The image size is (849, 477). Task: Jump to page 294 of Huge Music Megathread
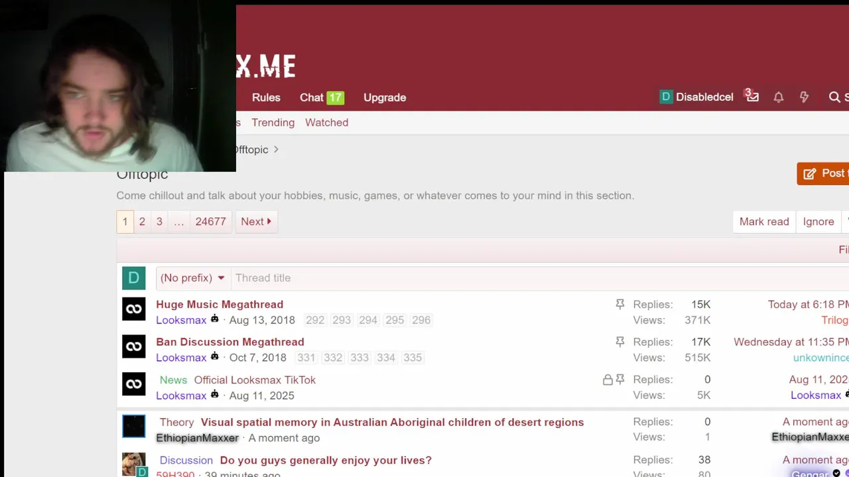[x=368, y=320]
